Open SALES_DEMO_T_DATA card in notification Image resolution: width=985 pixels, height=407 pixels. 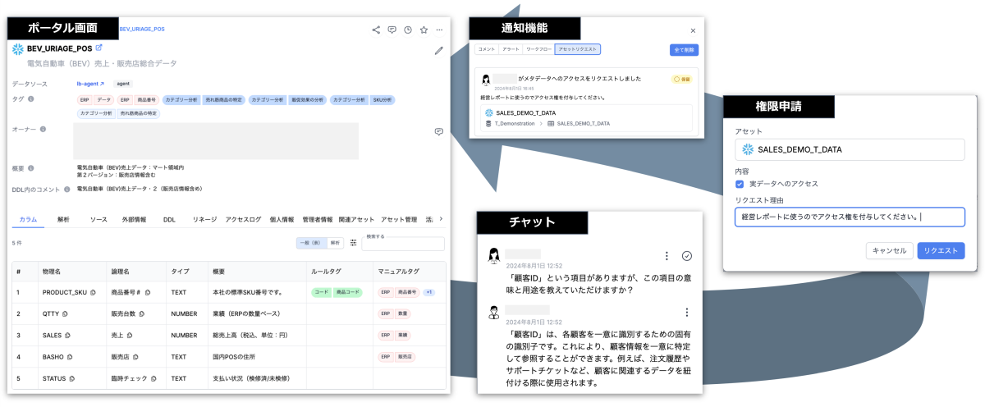point(586,117)
